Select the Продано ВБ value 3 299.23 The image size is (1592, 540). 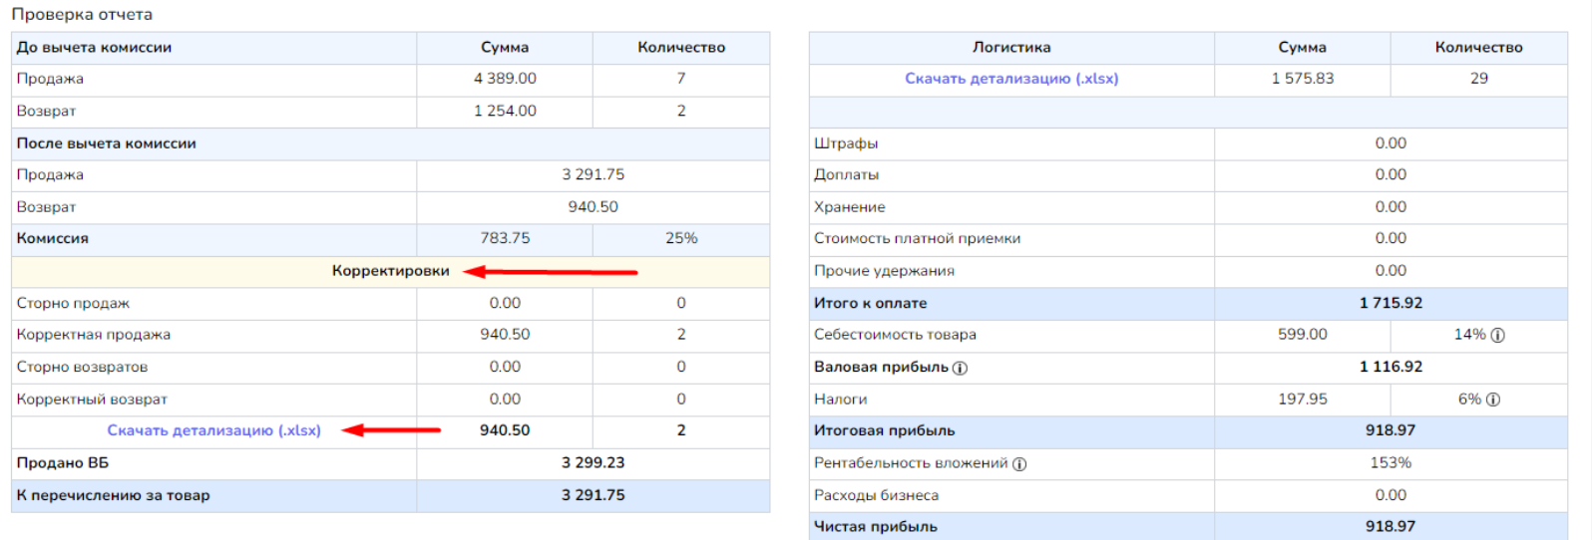pyautogui.click(x=593, y=462)
